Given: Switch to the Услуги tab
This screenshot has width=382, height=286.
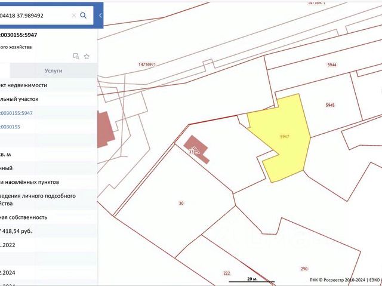Looking at the screenshot, I should (x=53, y=70).
